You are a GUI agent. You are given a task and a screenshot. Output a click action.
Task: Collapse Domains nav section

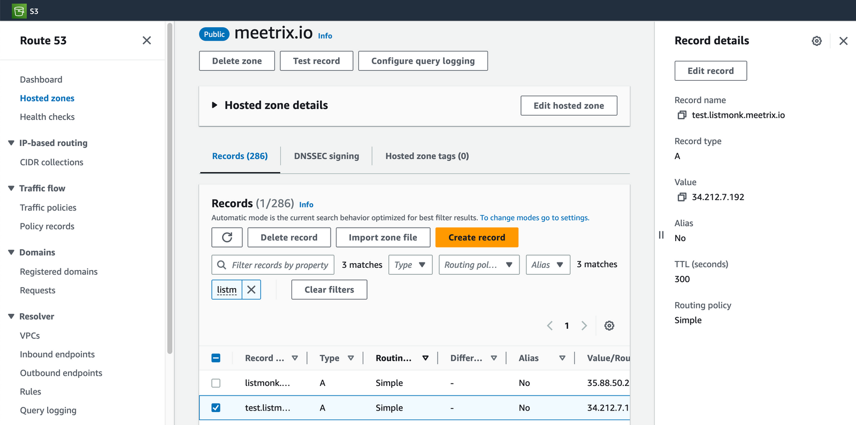click(11, 252)
